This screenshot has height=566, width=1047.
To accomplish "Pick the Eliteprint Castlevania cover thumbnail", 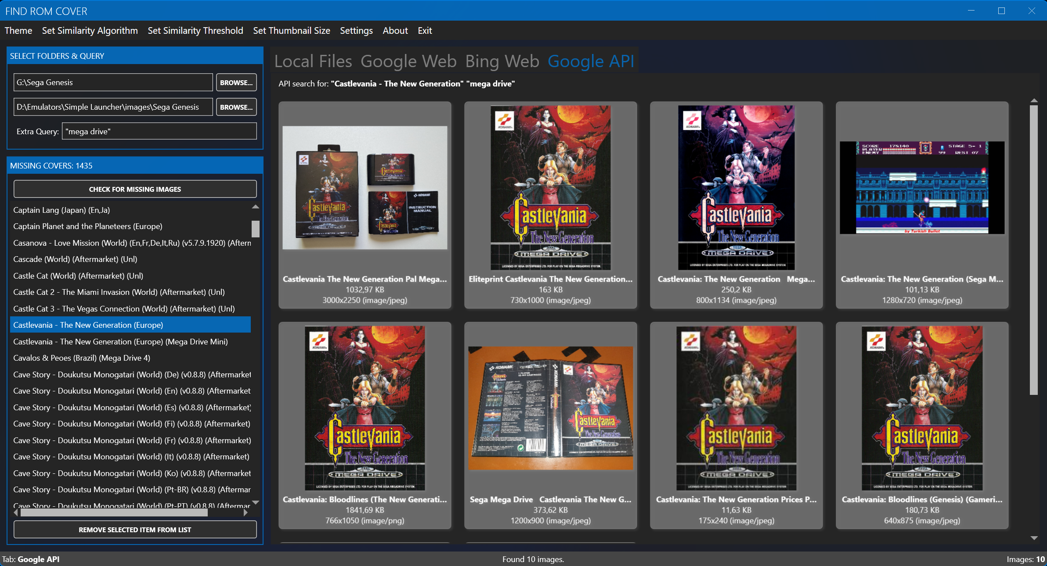I will 551,205.
